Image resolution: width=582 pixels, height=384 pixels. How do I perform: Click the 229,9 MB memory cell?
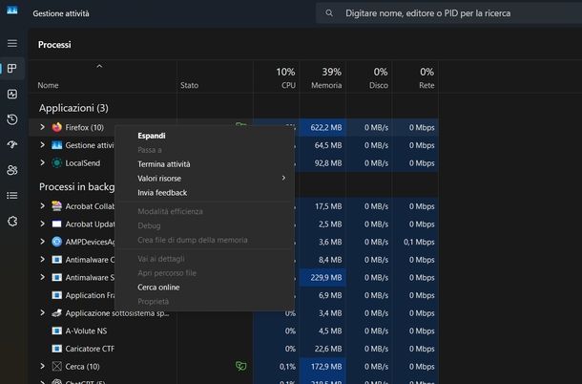point(323,278)
